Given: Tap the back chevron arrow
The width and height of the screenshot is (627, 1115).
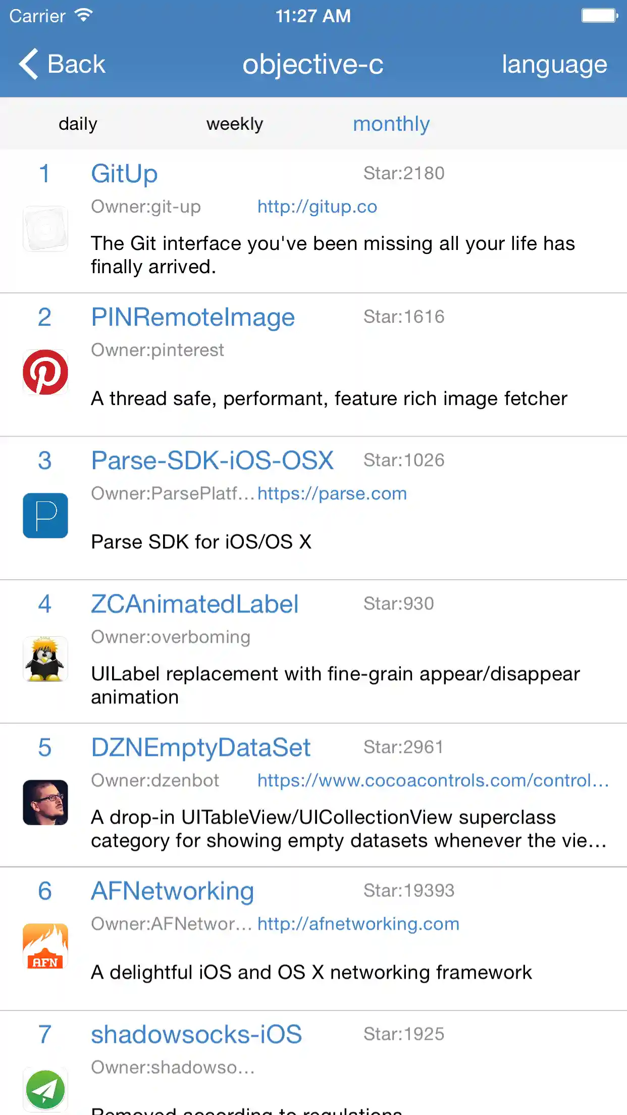Looking at the screenshot, I should point(29,64).
